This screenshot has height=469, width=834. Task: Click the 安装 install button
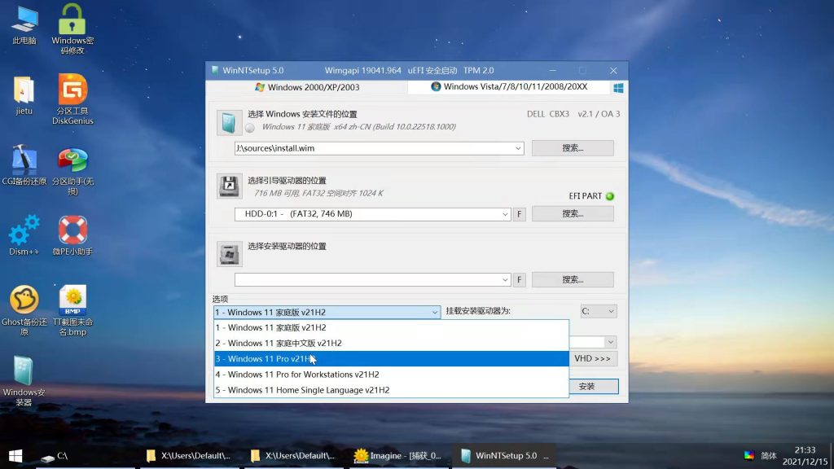click(593, 387)
